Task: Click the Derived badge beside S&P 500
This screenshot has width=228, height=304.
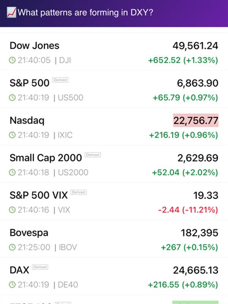Action: click(60, 80)
